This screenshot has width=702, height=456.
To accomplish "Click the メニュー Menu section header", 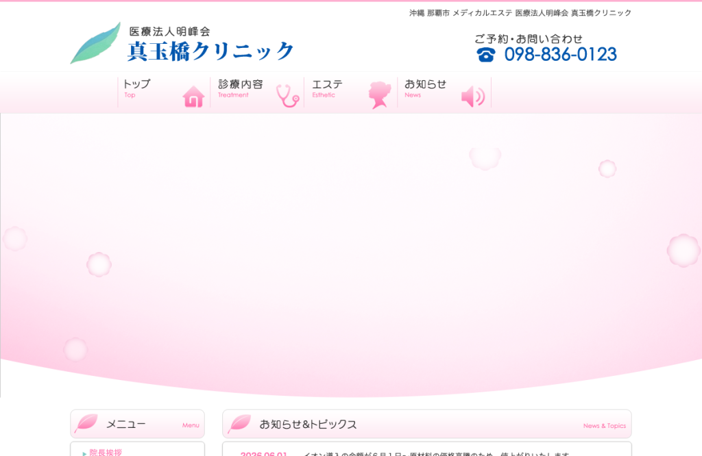I will (137, 424).
